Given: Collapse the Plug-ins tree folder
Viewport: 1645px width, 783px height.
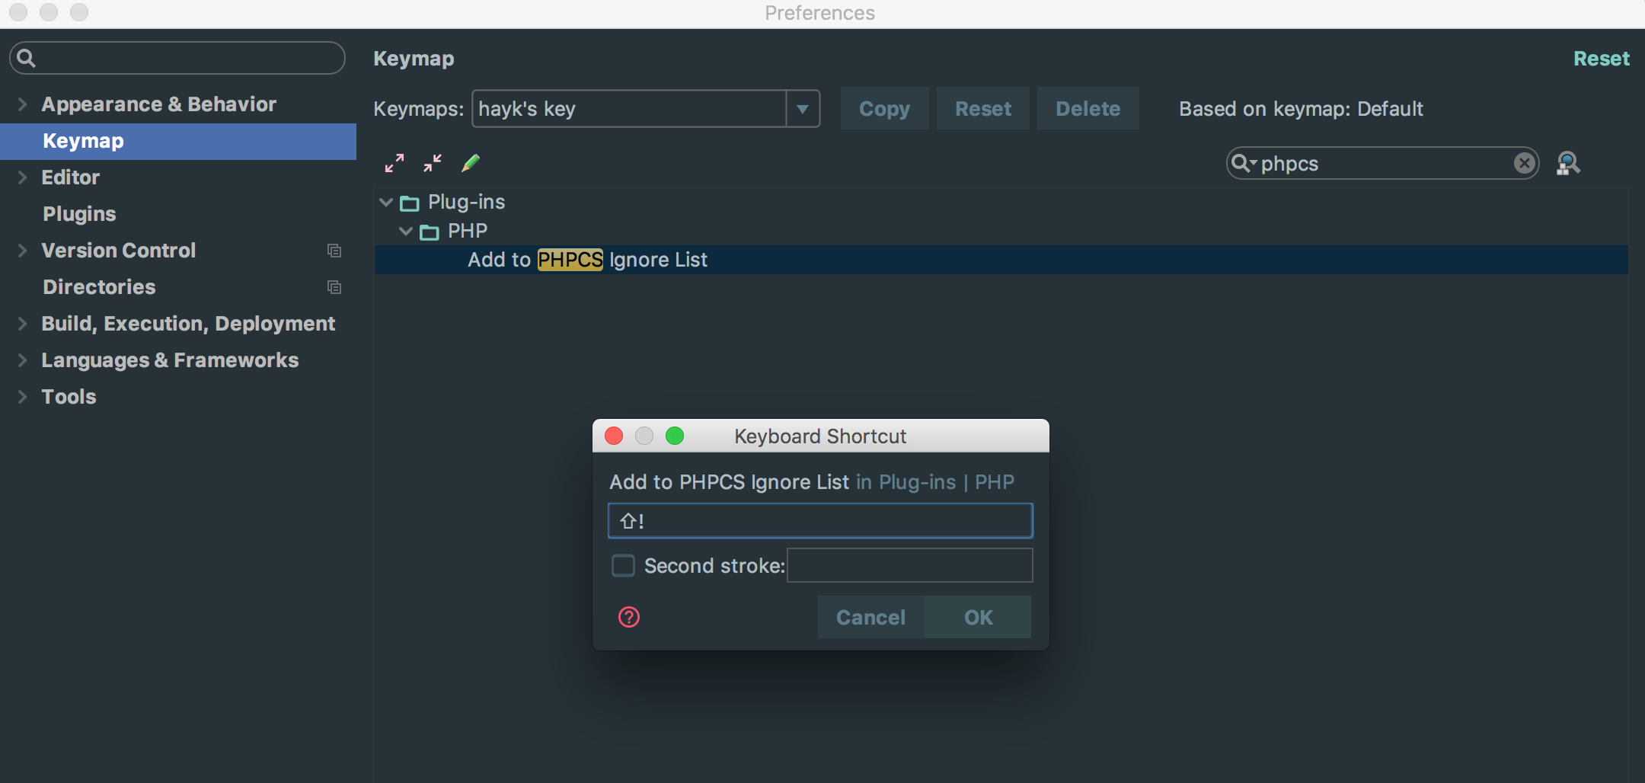Looking at the screenshot, I should coord(386,203).
